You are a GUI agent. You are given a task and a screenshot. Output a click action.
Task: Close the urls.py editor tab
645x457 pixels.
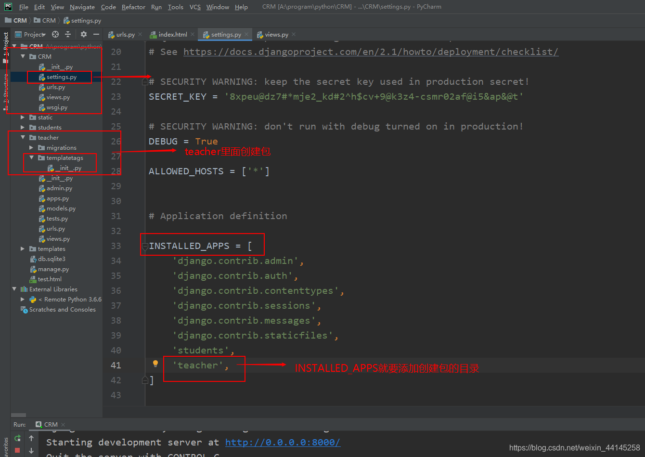[140, 34]
